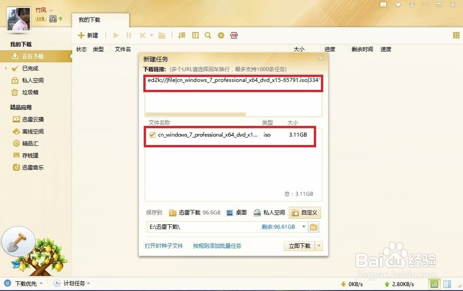Click the LV8 level badge
This screenshot has height=291, width=463.
[41, 19]
